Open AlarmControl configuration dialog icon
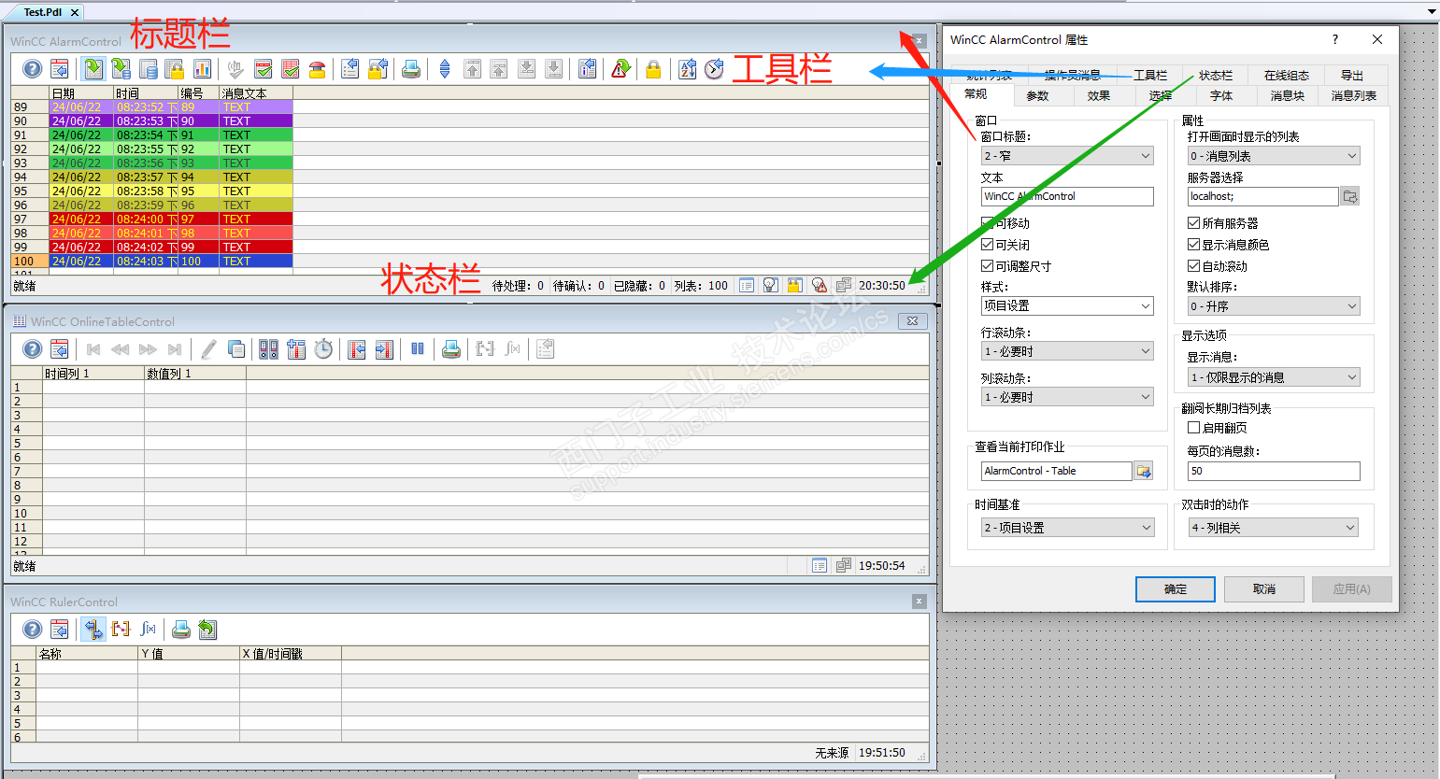The height and width of the screenshot is (779, 1440). (59, 69)
